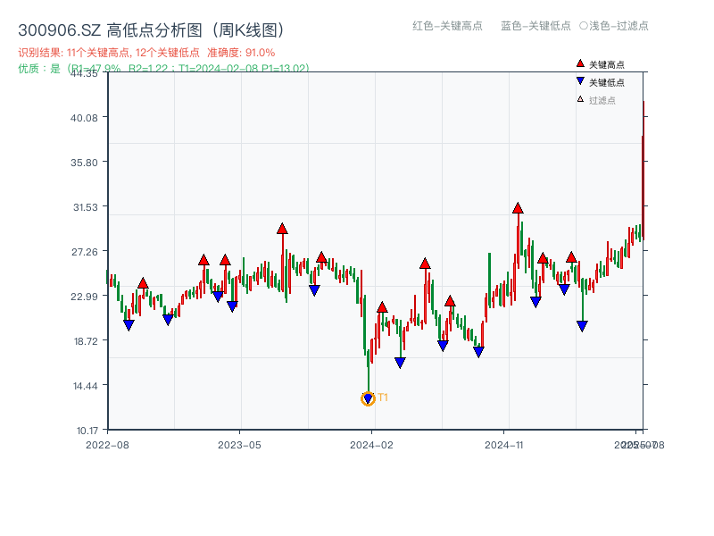Click the 10.17 y-axis price label
This screenshot has height=536, width=714.
click(x=87, y=431)
